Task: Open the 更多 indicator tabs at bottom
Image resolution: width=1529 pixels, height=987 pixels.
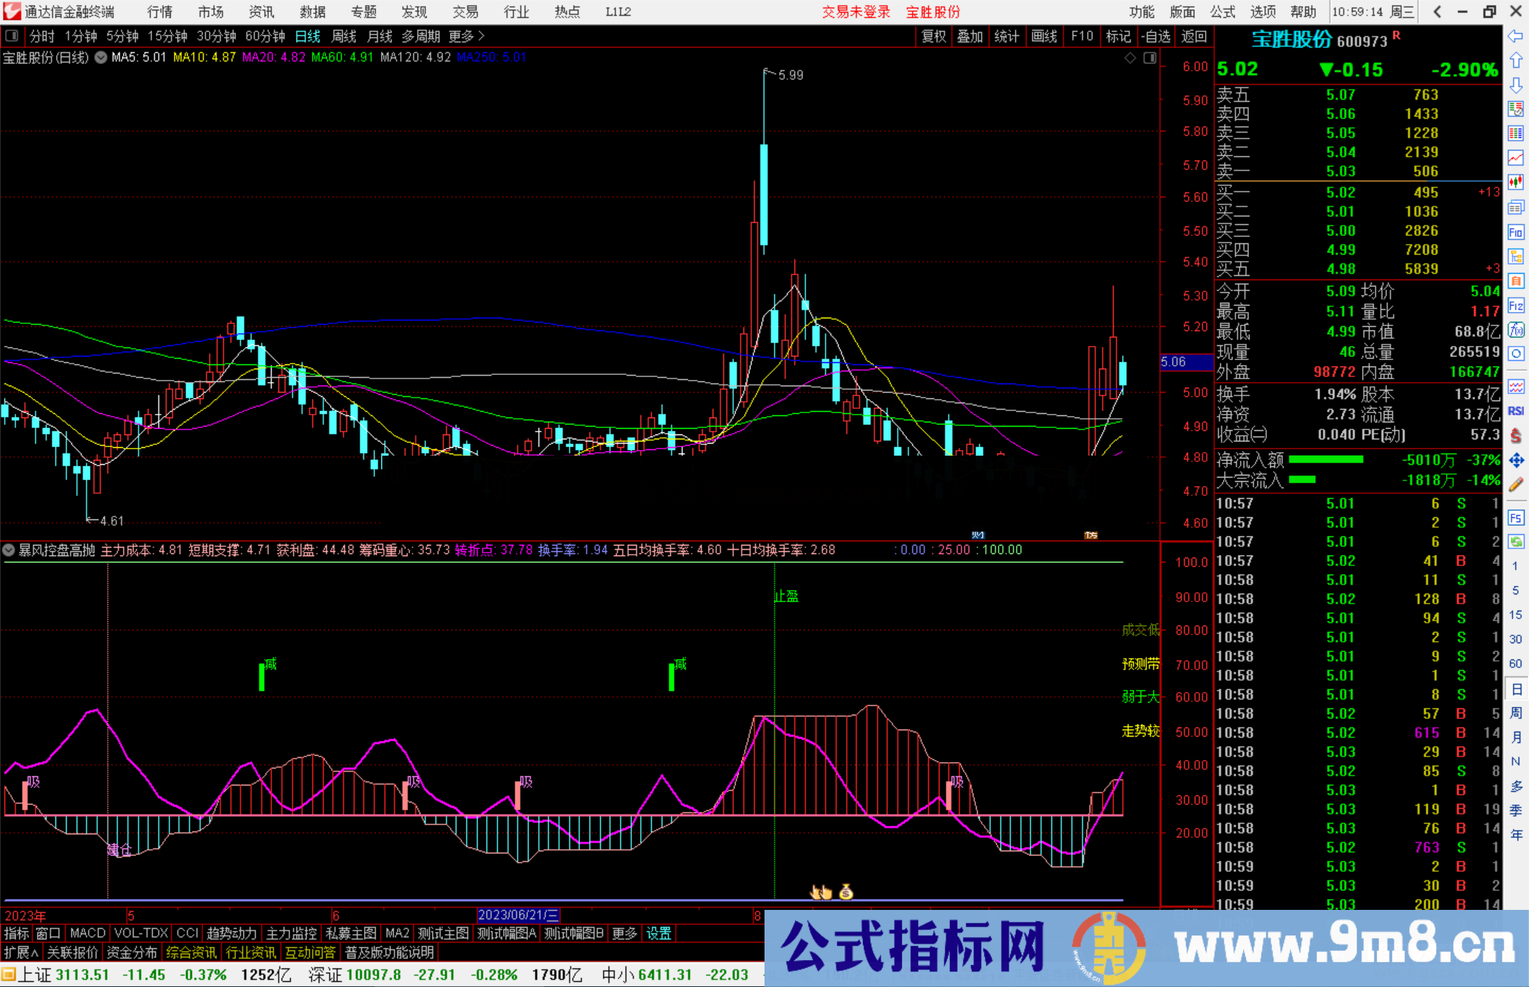Action: [624, 933]
